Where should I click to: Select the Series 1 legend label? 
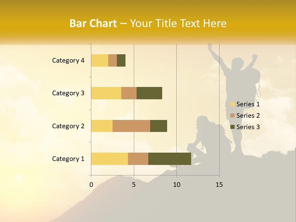248,104
